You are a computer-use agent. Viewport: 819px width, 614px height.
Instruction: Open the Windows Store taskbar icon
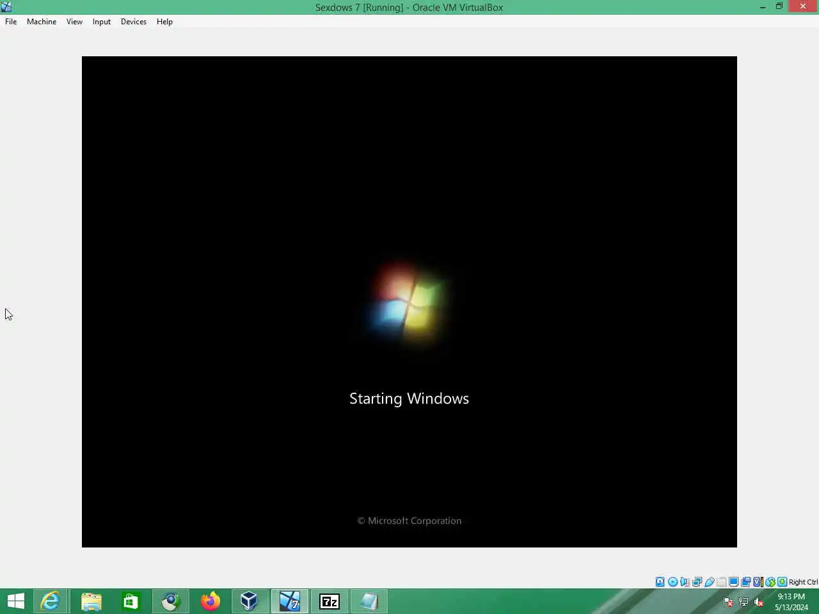pyautogui.click(x=131, y=601)
